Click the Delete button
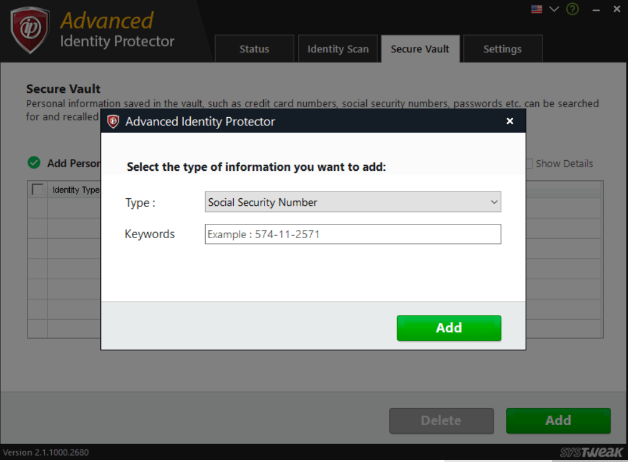This screenshot has width=628, height=462. [441, 421]
